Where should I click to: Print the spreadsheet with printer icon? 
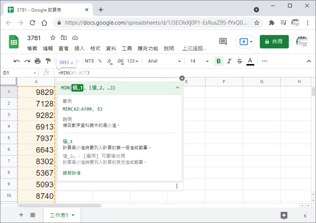point(37,61)
